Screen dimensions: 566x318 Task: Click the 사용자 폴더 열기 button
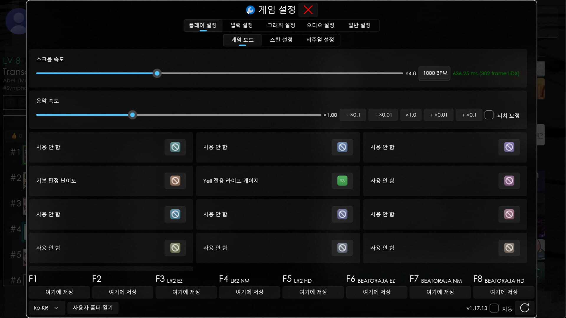93,308
